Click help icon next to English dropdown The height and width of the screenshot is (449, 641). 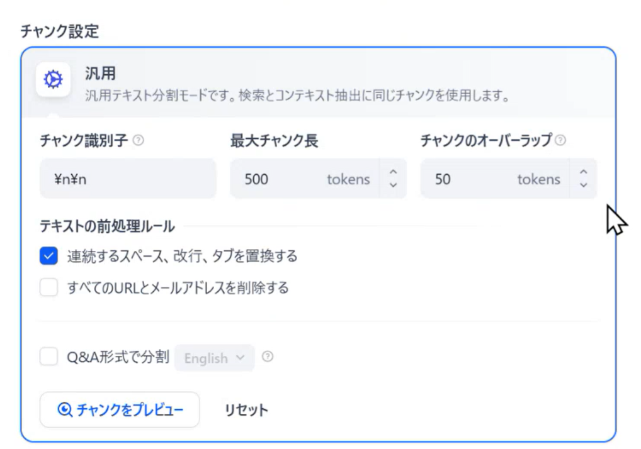(268, 357)
